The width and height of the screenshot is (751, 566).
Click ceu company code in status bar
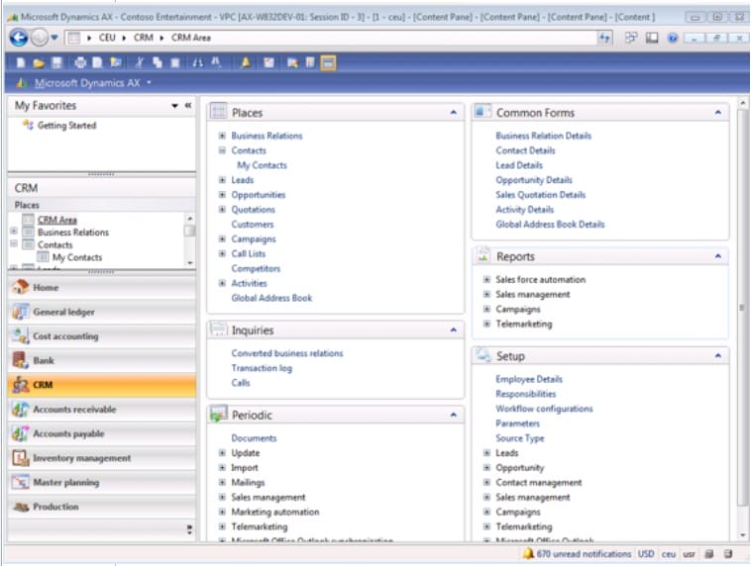(669, 554)
